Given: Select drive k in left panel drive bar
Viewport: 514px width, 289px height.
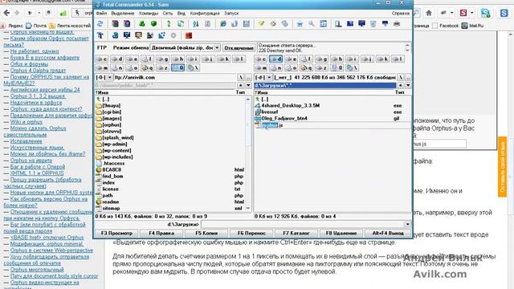Looking at the screenshot, I should [223, 59].
